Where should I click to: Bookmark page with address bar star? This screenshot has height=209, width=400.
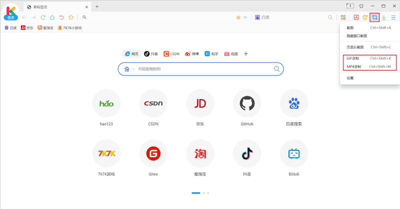click(x=238, y=17)
